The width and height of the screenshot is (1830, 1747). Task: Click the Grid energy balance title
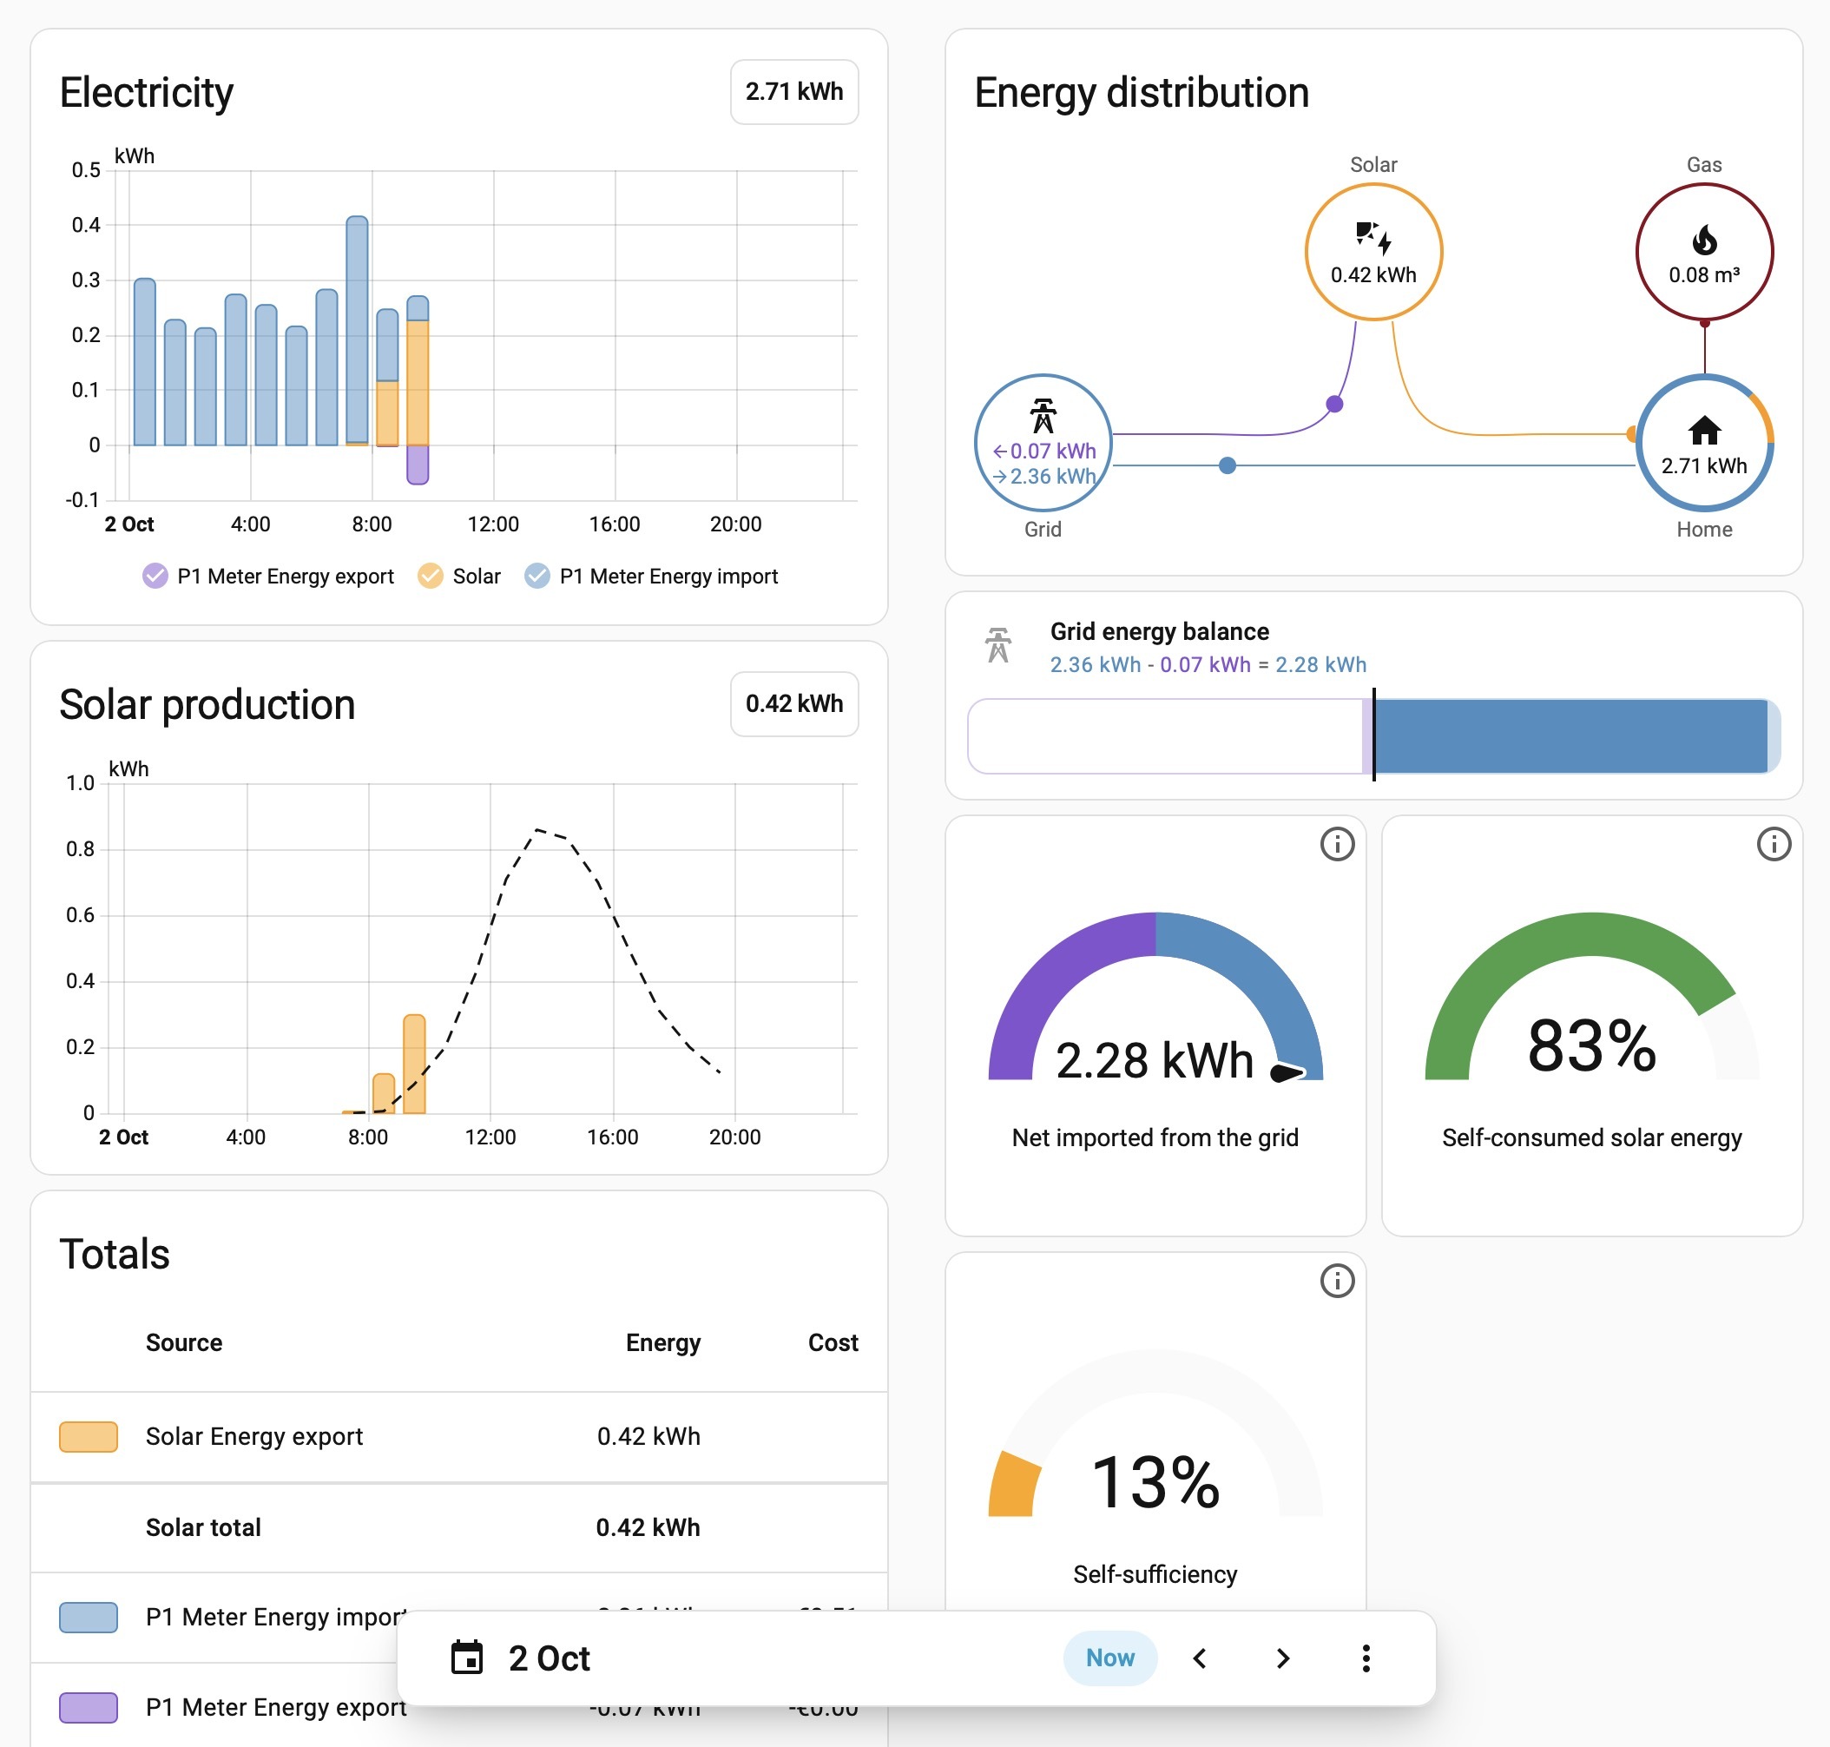click(1159, 630)
